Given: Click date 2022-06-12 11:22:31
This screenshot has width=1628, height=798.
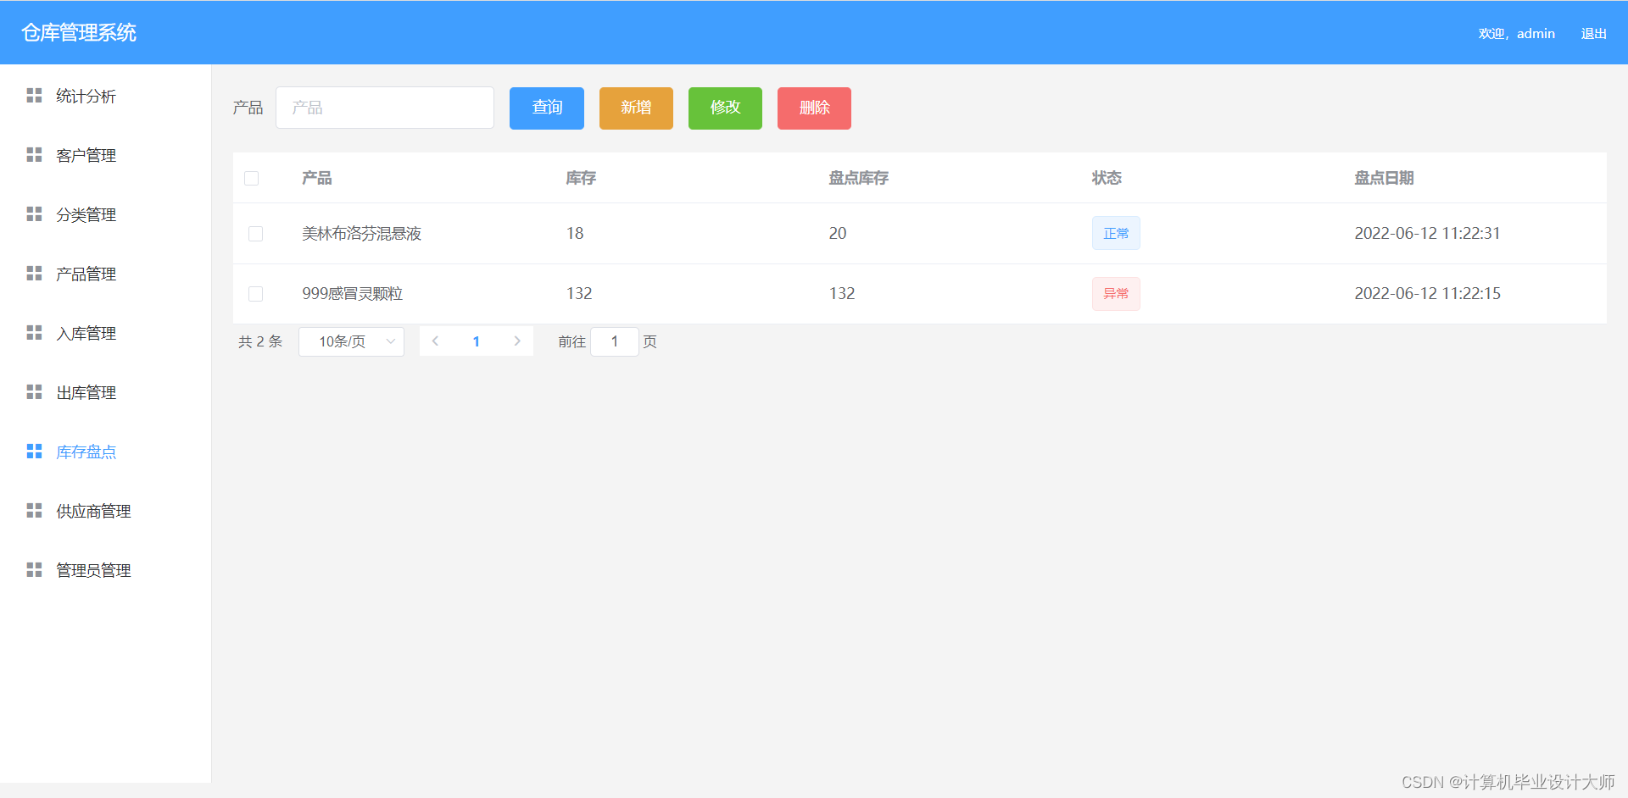Looking at the screenshot, I should pyautogui.click(x=1428, y=234).
